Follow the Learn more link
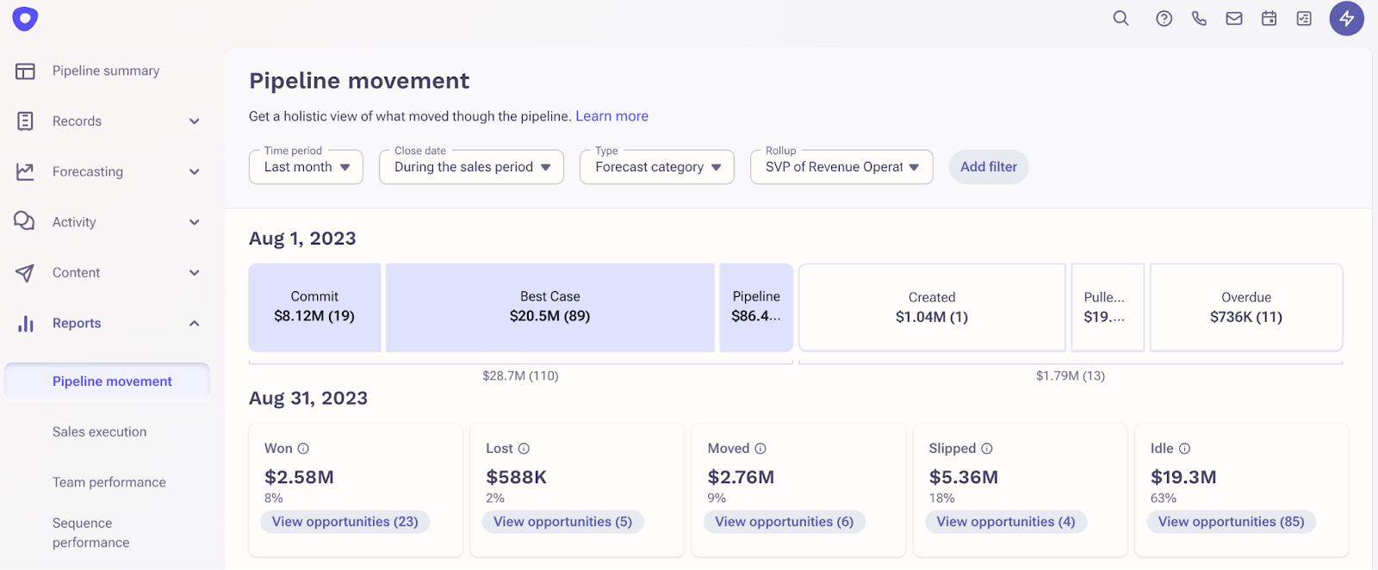 [611, 116]
